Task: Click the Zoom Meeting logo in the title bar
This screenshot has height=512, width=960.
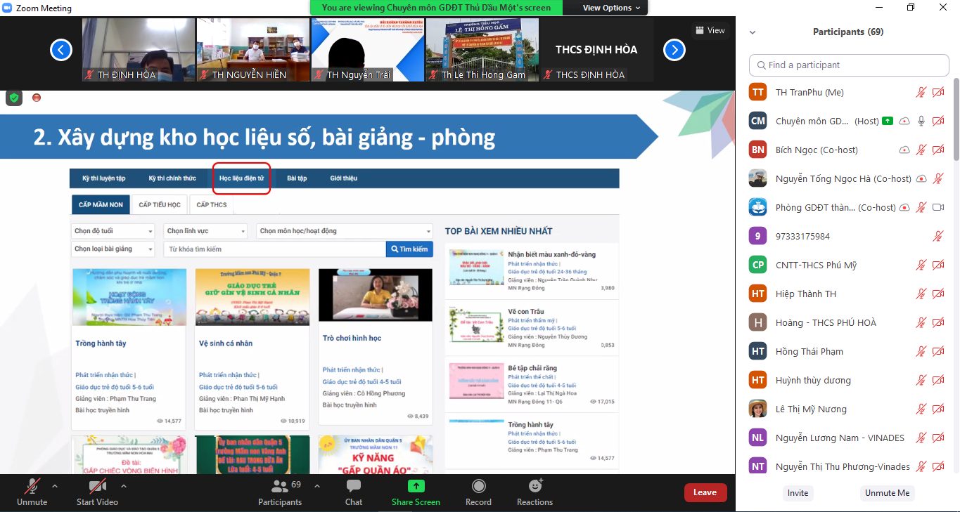Action: [8, 8]
